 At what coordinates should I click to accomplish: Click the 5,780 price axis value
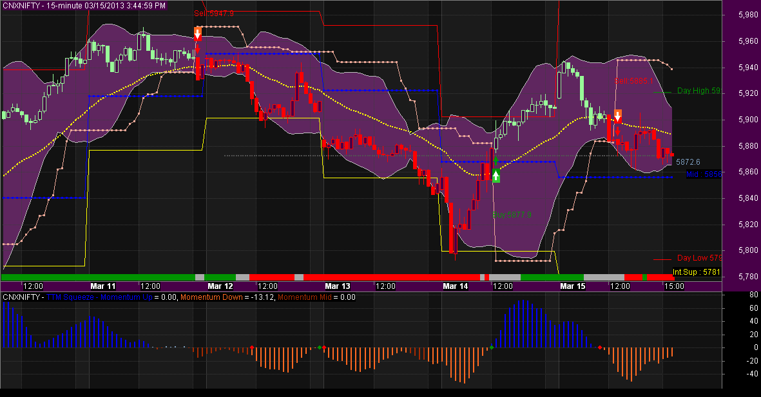(x=748, y=277)
